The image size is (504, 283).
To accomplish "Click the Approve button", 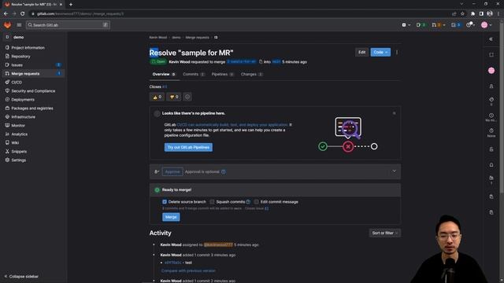I will tap(172, 171).
